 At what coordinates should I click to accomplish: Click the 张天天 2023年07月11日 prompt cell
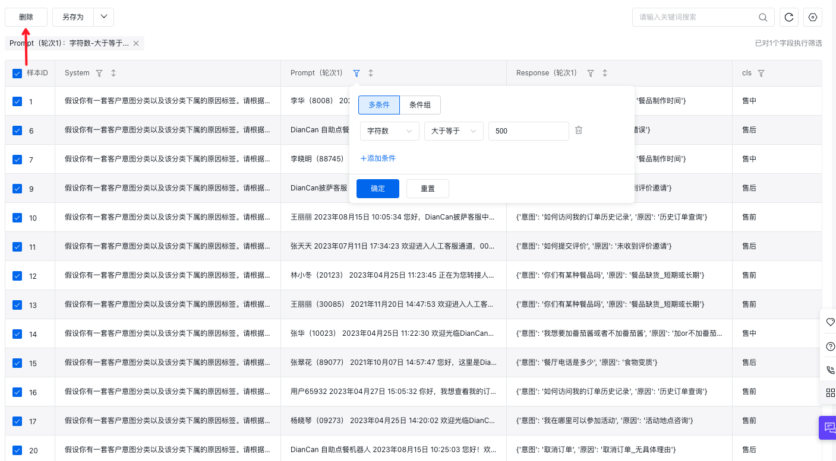(x=393, y=246)
